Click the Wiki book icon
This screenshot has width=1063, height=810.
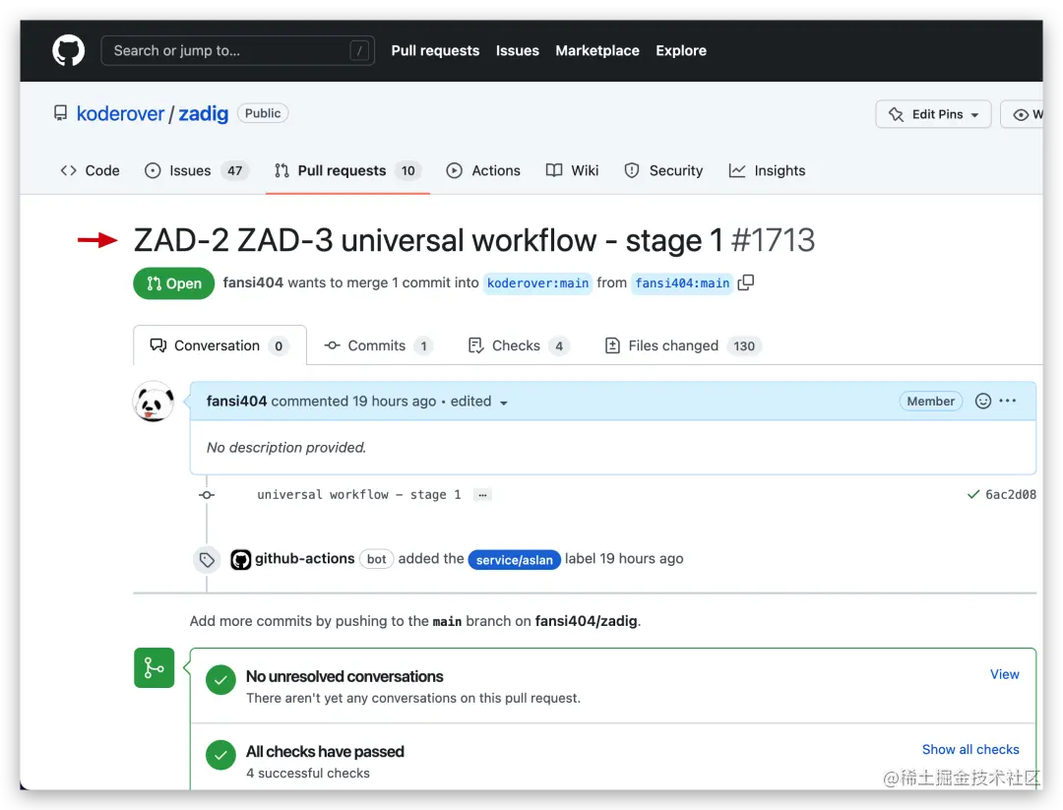pos(554,170)
